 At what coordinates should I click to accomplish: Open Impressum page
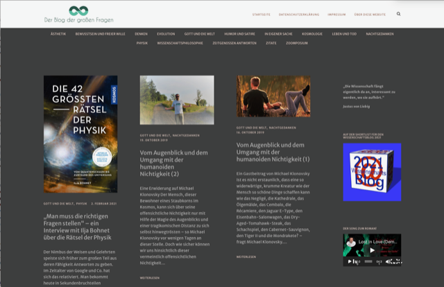click(336, 15)
